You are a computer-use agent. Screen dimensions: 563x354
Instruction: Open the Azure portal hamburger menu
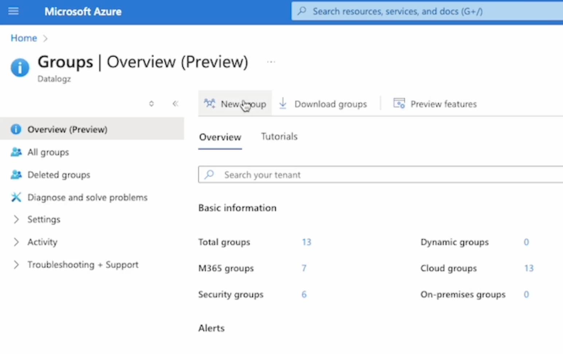point(13,11)
